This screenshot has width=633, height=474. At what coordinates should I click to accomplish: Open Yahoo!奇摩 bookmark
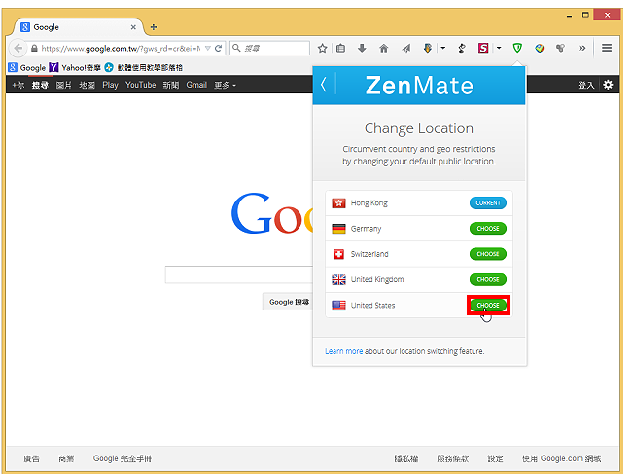point(75,67)
